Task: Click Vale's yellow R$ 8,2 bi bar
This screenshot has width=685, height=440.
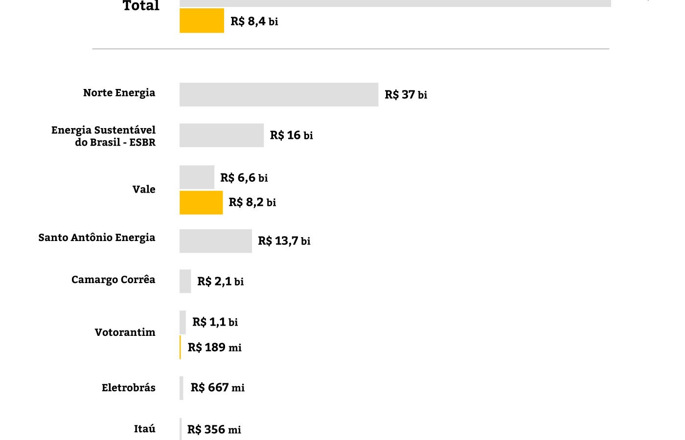Action: click(x=201, y=202)
